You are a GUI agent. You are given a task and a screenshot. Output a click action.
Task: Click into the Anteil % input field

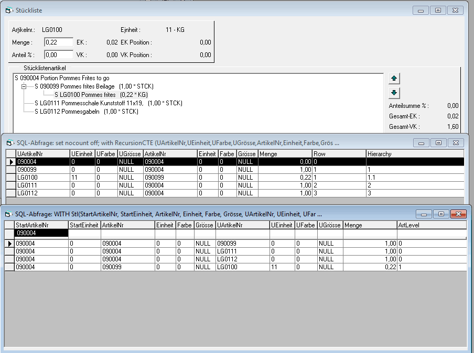pyautogui.click(x=58, y=54)
